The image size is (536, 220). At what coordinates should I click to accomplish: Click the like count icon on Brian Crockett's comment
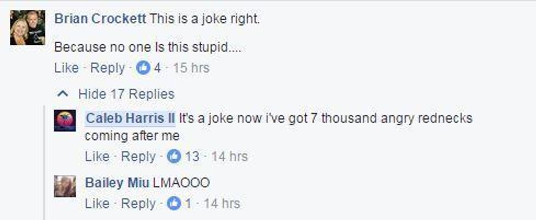(x=143, y=68)
